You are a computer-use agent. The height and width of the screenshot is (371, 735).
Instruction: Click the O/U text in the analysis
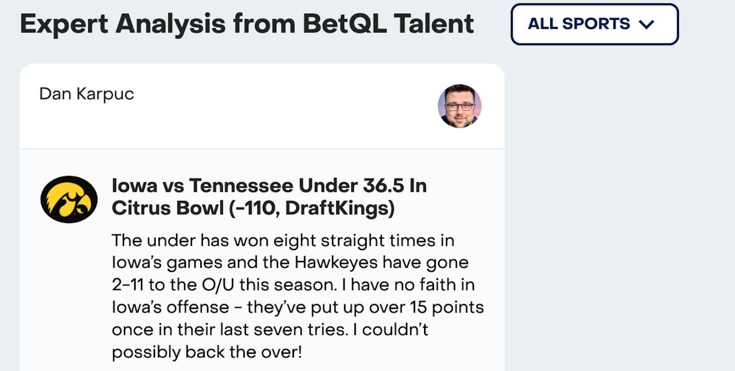click(218, 285)
